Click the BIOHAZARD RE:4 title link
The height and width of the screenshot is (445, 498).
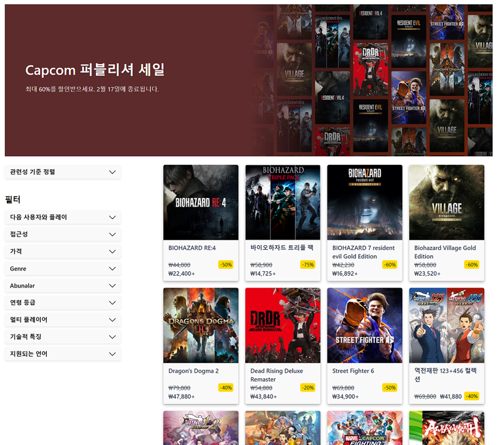(192, 248)
